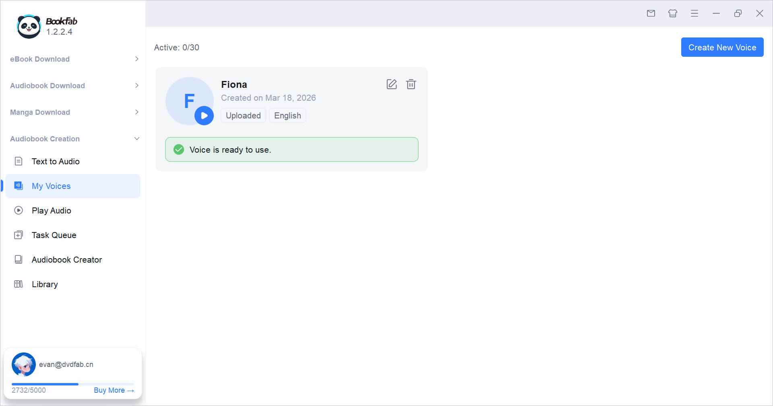
Task: Edit the Fiona voice
Action: coord(391,84)
